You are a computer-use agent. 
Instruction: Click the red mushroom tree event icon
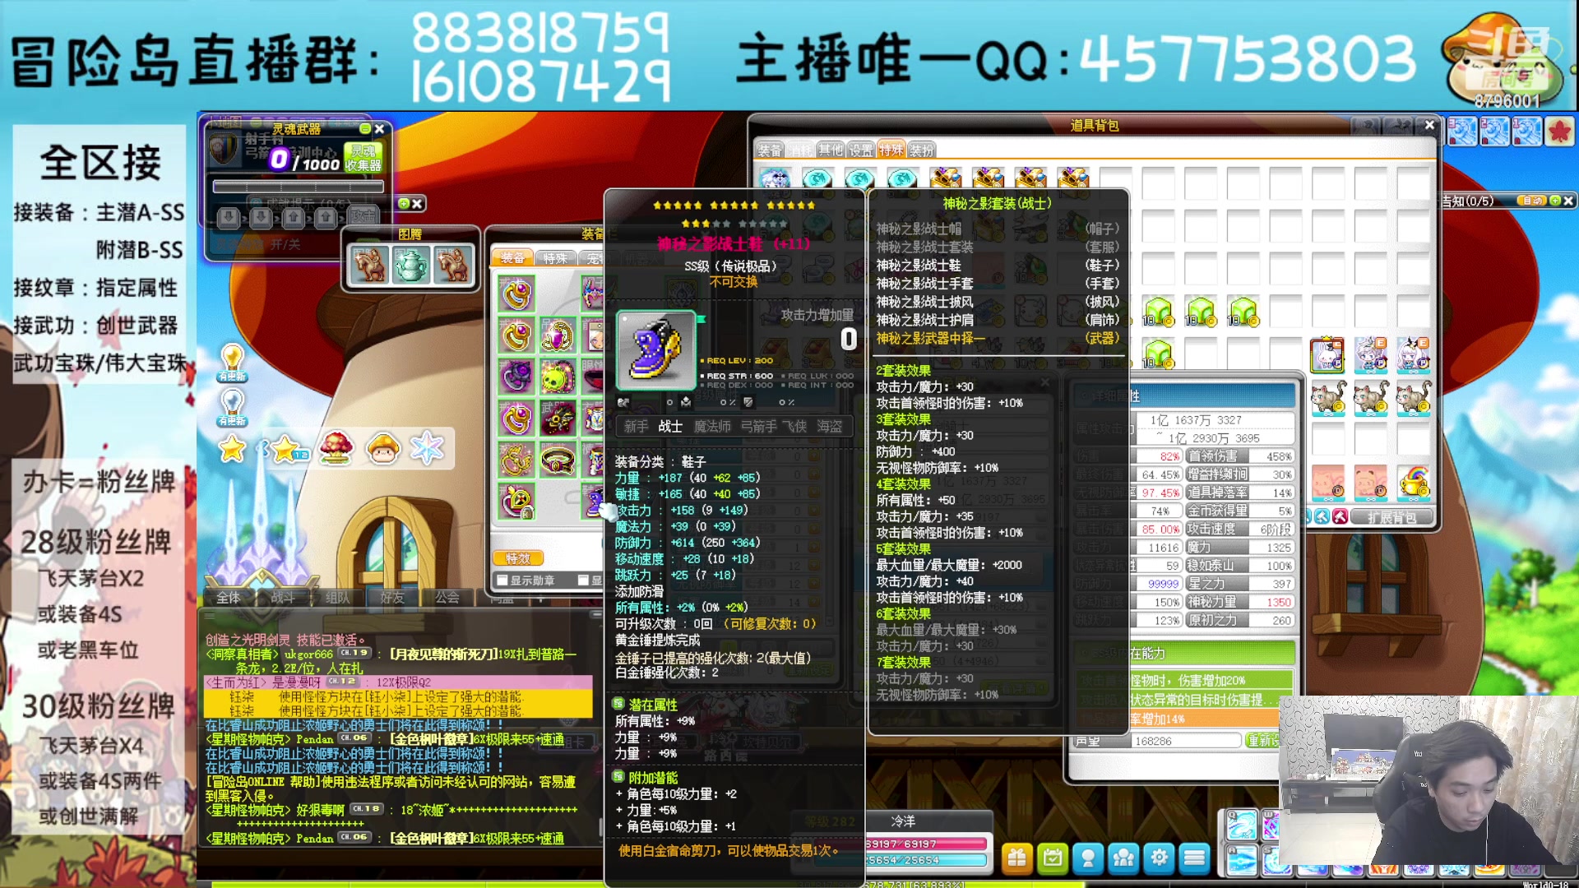[336, 448]
